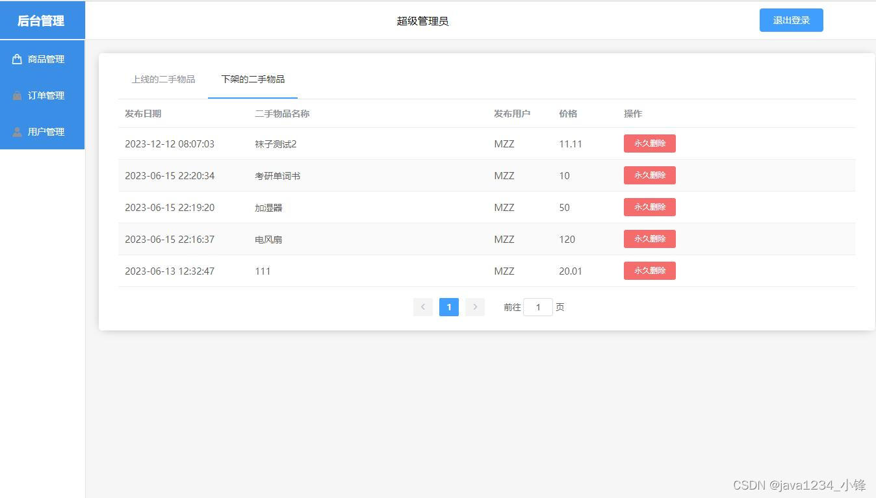Screen dimensions: 876x498
Task: Click 发布日期 column header
Action: [x=143, y=114]
